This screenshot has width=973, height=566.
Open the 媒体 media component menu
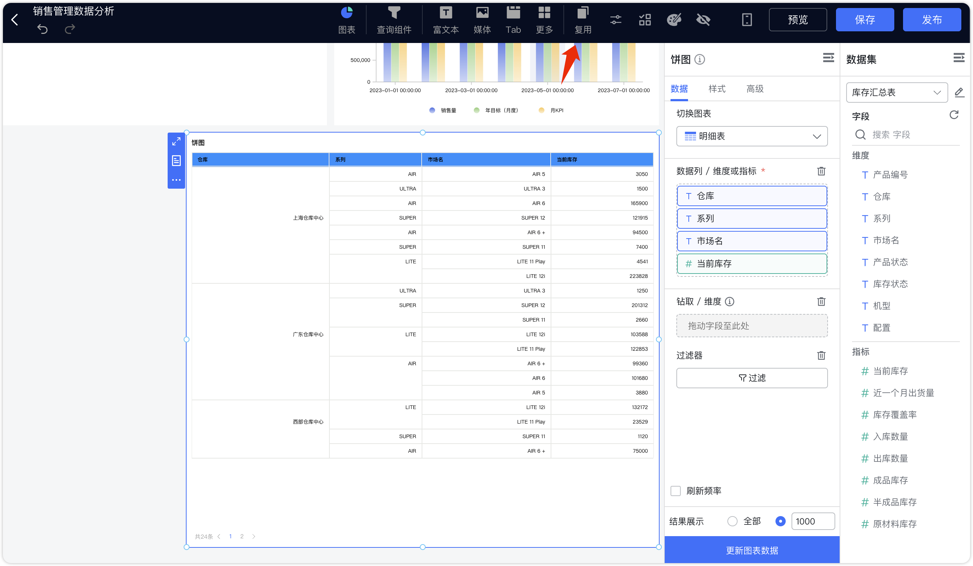(482, 20)
